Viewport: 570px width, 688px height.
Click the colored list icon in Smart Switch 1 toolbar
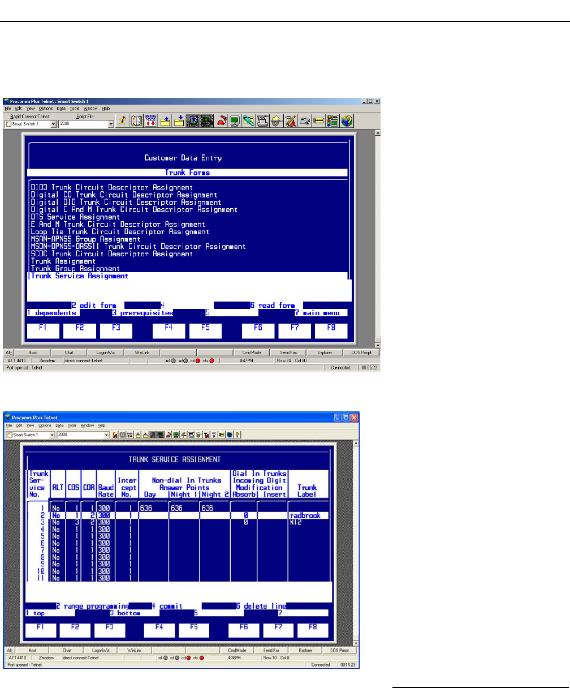tap(334, 122)
